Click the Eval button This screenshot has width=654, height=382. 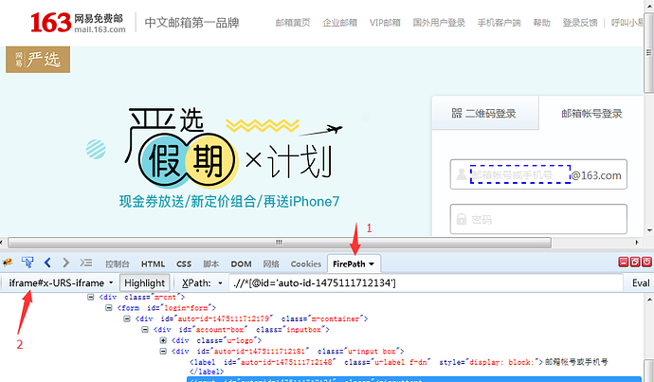coord(641,282)
